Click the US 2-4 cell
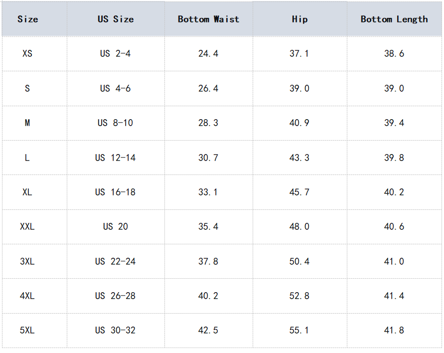The height and width of the screenshot is (353, 444). coord(116,53)
